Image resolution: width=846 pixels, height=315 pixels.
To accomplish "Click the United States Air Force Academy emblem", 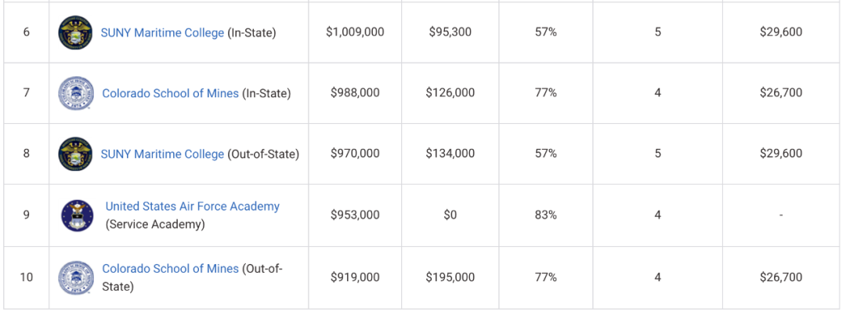I will coord(78,215).
